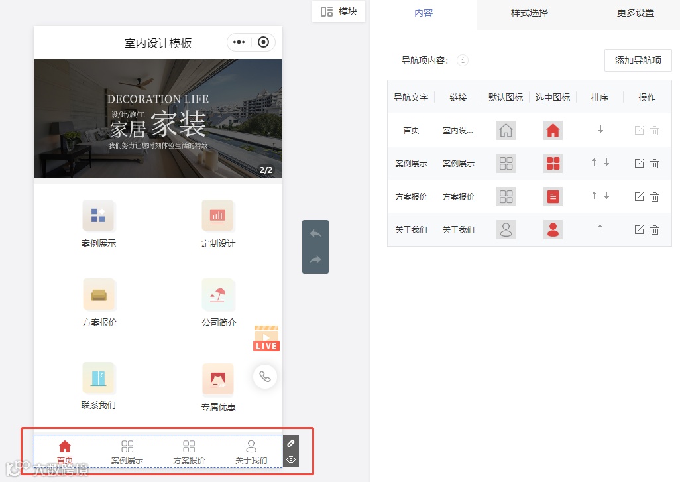
Task: Open the 方案报价 tile in preview grid
Action: 99,303
